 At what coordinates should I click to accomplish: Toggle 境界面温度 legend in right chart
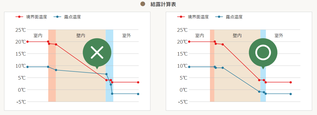[193, 17]
